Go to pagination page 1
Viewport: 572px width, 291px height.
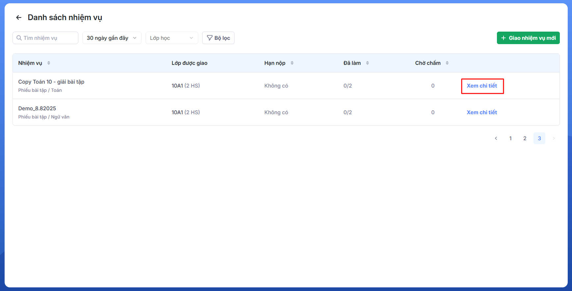[x=510, y=138]
